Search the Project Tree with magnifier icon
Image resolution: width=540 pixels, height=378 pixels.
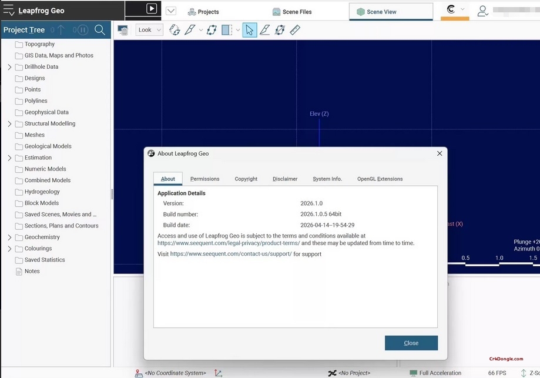(x=100, y=30)
